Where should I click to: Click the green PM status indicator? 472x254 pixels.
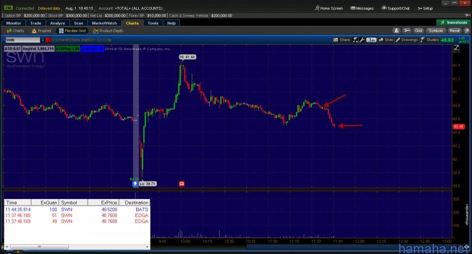click(x=8, y=8)
